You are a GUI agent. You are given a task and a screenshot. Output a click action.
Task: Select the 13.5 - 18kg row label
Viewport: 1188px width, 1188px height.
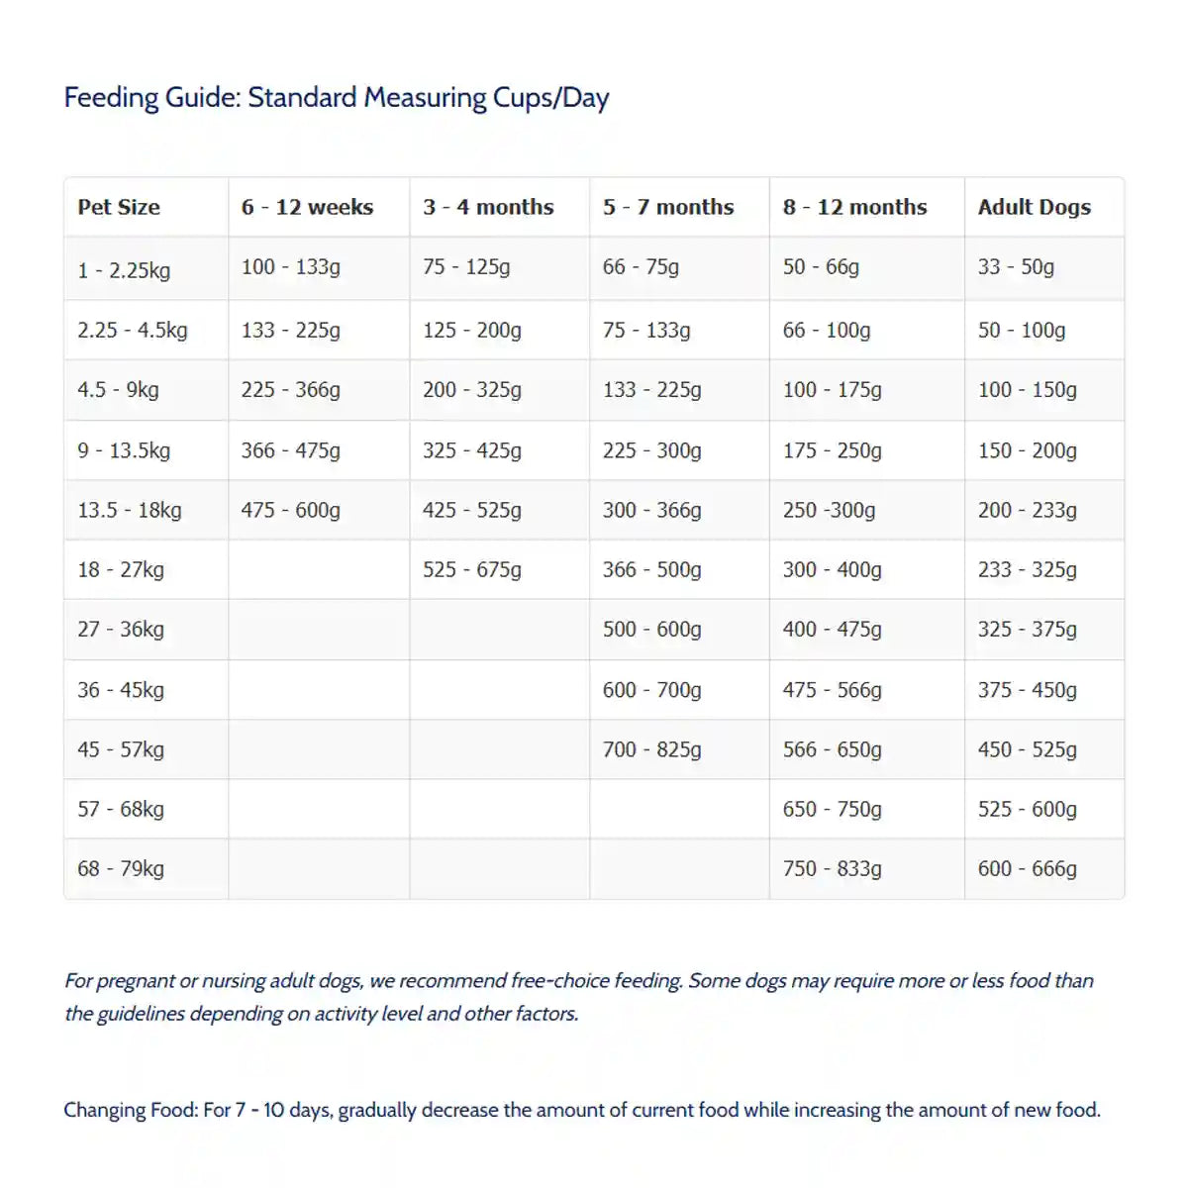coord(130,510)
